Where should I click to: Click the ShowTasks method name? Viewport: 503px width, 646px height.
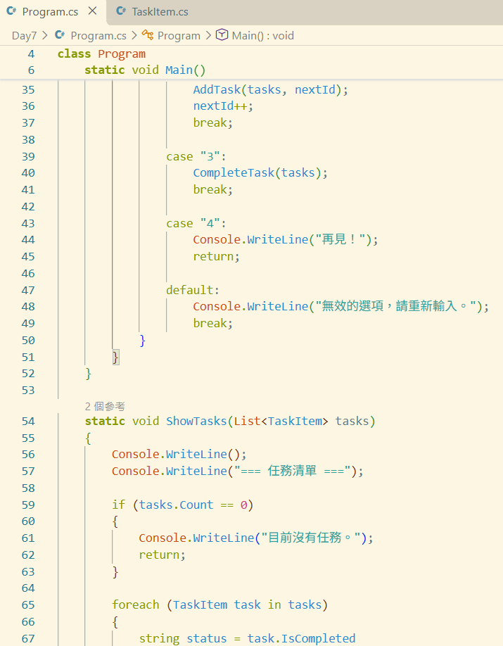pos(196,422)
